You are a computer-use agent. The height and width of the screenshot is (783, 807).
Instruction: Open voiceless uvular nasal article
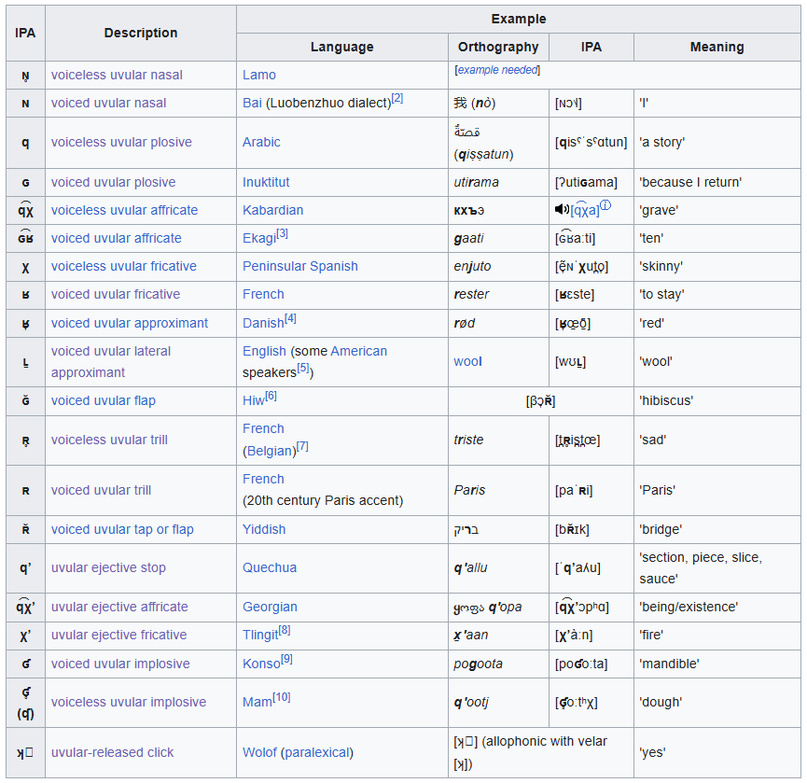pos(117,76)
